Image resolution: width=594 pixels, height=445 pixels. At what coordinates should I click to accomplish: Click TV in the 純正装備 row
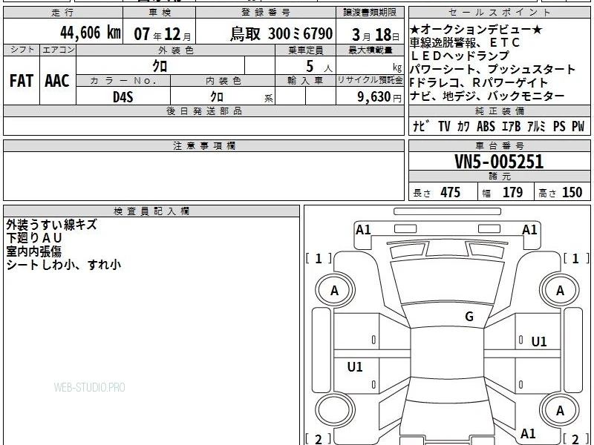444,126
